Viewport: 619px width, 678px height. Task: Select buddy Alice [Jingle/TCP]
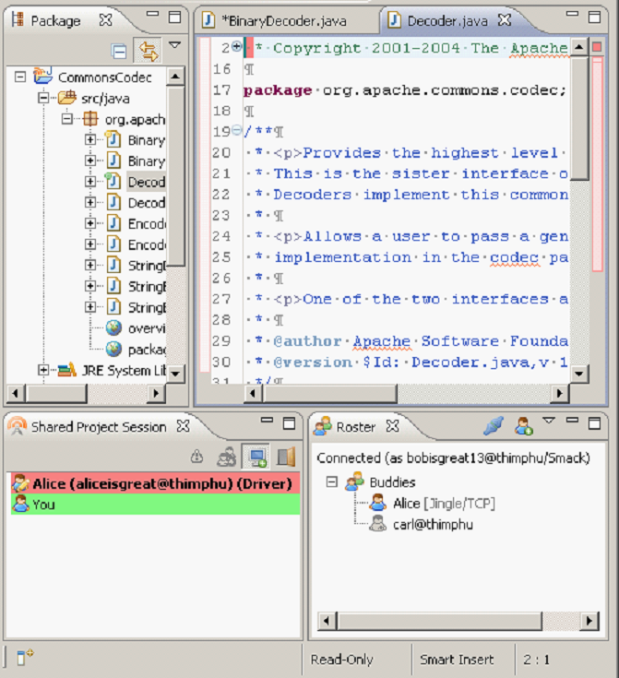tap(444, 504)
